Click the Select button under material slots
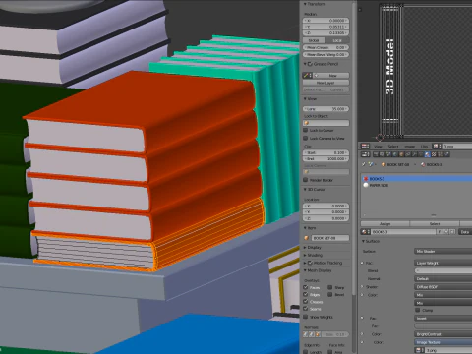The height and width of the screenshot is (354, 472). click(435, 224)
